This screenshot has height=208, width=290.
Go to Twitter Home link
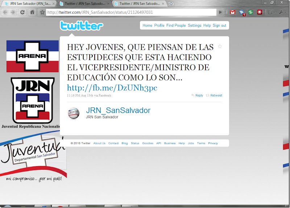click(x=148, y=25)
